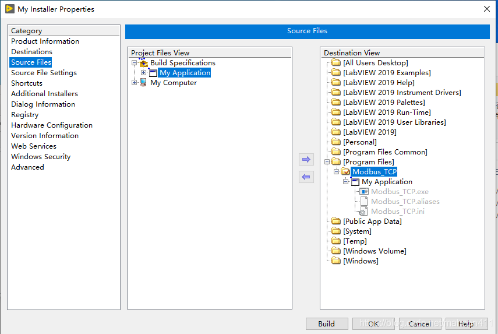The height and width of the screenshot is (334, 498).
Task: Click the Windows Volume folder icon
Action: coord(336,251)
